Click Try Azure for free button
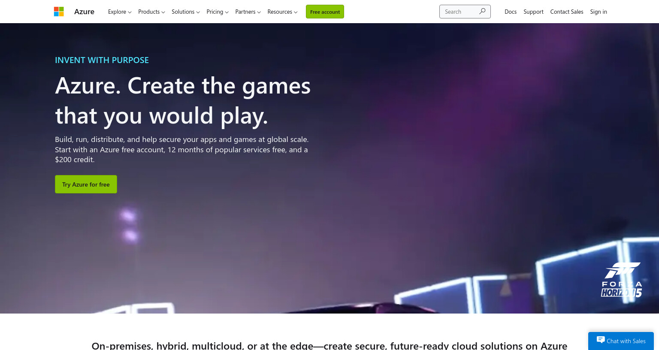This screenshot has width=659, height=350. click(x=86, y=184)
